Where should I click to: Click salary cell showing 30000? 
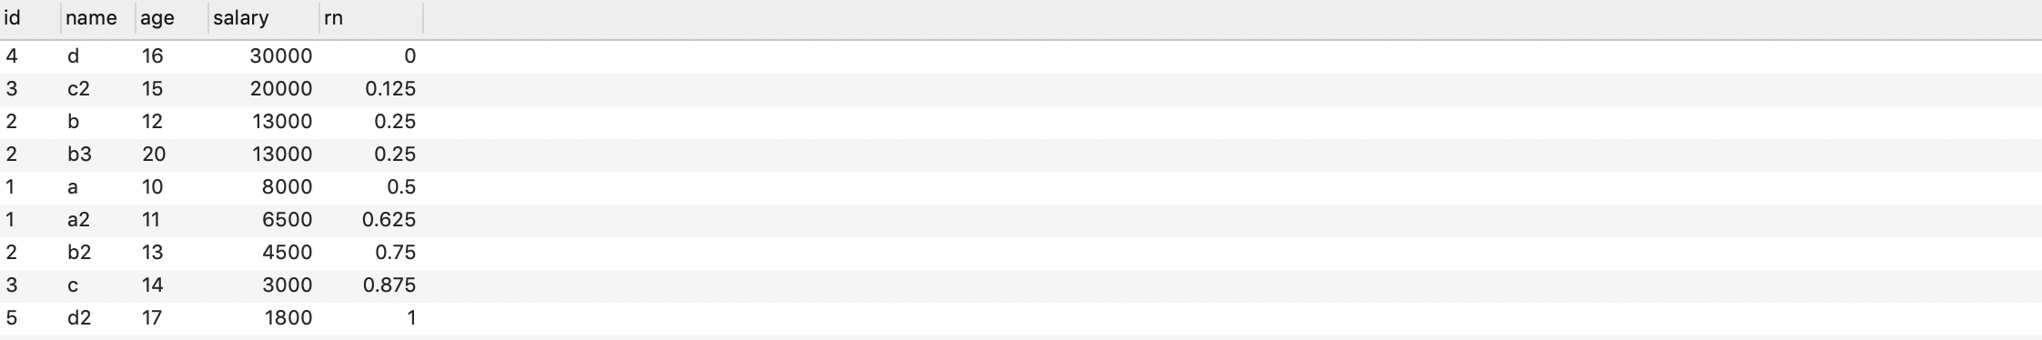coord(264,56)
